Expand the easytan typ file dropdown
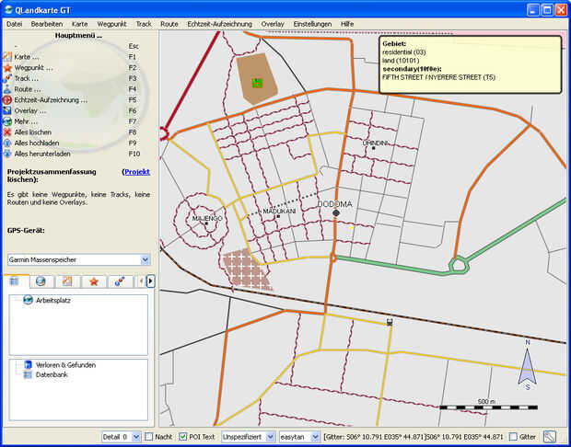Image resolution: width=571 pixels, height=447 pixels. coord(314,437)
